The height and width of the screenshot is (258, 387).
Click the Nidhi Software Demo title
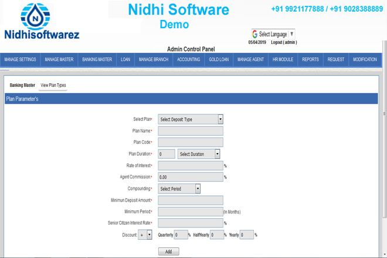pos(178,16)
